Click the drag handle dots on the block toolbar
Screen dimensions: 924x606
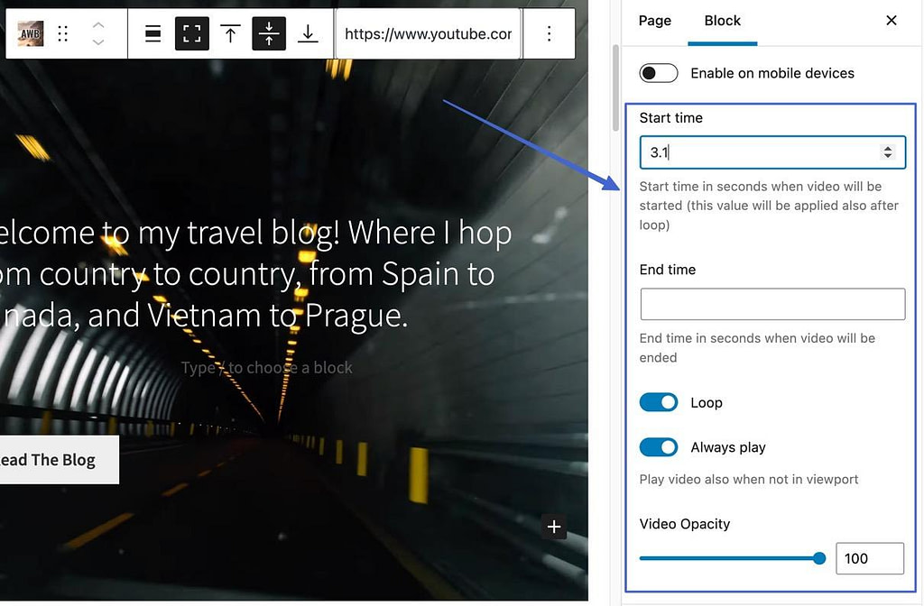point(62,33)
